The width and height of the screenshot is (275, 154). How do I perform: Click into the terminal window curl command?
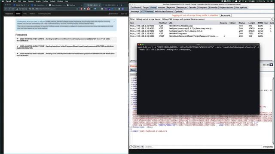pyautogui.click(x=198, y=48)
